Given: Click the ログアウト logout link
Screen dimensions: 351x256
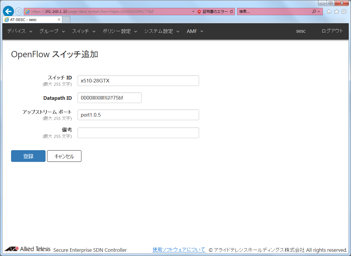Looking at the screenshot, I should click(x=332, y=31).
